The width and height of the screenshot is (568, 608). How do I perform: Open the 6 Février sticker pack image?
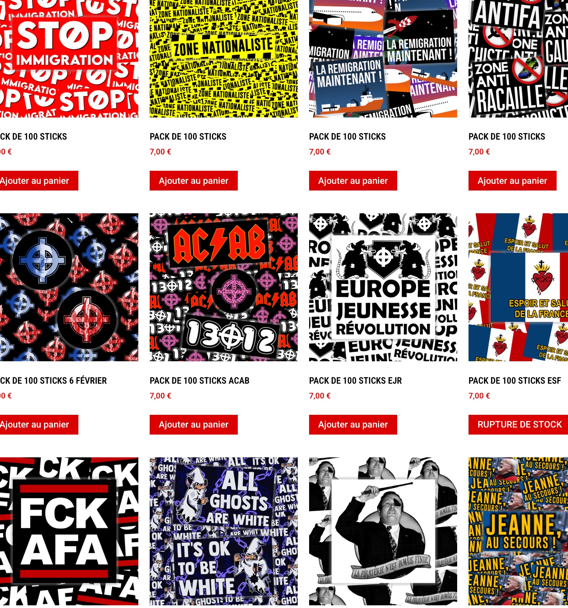click(69, 287)
